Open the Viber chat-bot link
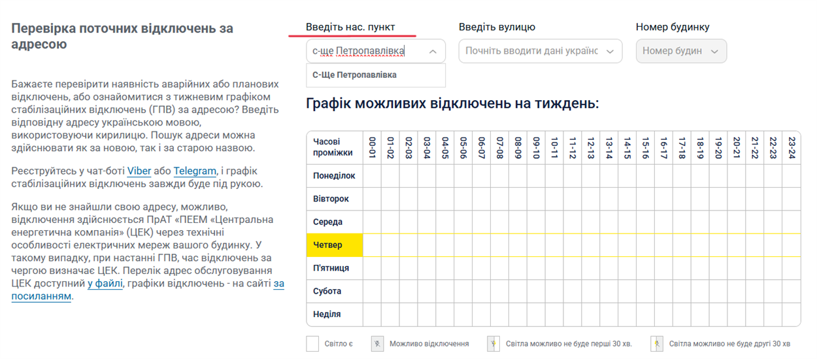 [139, 171]
